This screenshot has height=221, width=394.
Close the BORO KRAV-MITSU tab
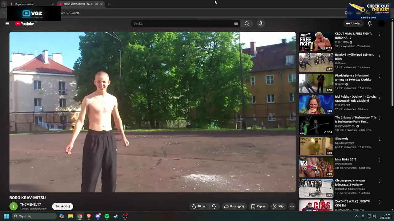tap(101, 4)
